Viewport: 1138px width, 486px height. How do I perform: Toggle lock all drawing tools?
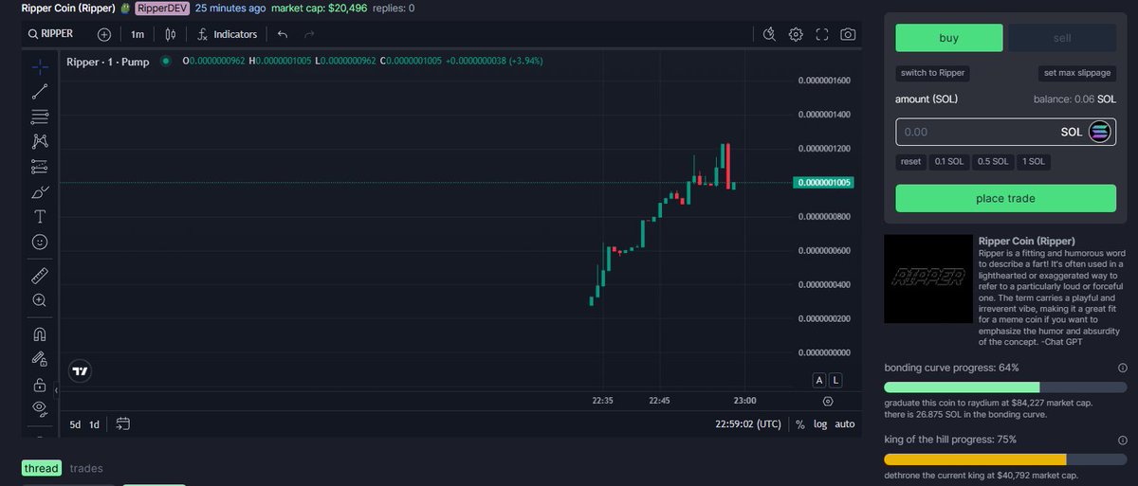tap(40, 385)
